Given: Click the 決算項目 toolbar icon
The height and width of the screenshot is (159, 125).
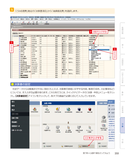Looking at the screenshot, I should [47, 23].
